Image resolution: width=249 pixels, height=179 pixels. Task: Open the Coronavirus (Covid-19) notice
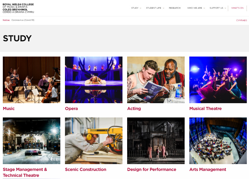23,20
